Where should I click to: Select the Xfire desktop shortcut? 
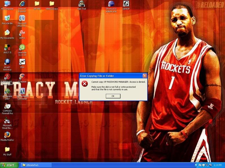coord(22,64)
